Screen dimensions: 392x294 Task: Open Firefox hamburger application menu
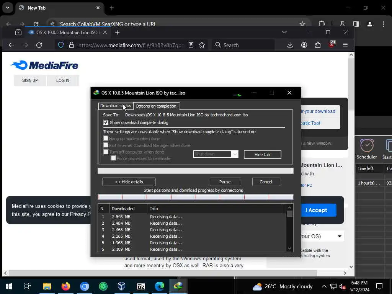click(345, 45)
